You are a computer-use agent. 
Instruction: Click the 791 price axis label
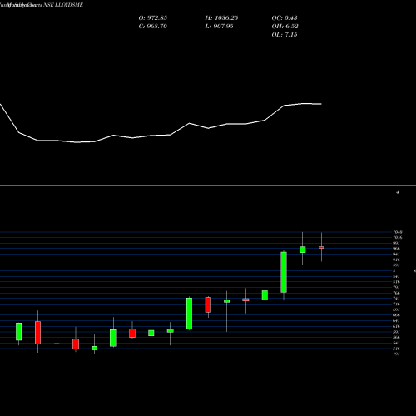[396, 288]
